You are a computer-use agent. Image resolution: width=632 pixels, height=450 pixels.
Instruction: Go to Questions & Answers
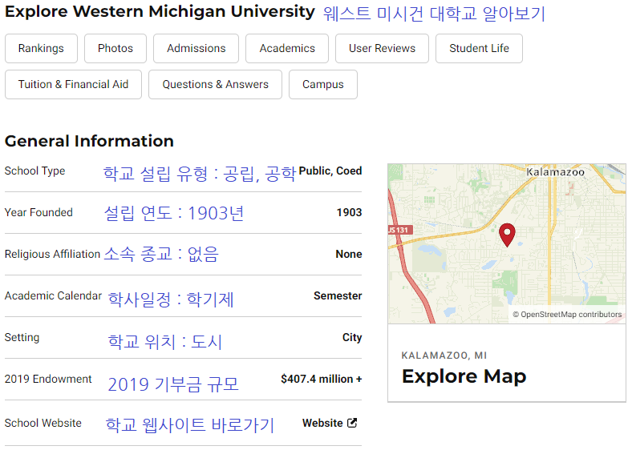click(215, 85)
